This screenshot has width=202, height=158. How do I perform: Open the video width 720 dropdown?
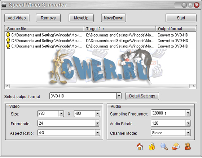tap(61, 114)
